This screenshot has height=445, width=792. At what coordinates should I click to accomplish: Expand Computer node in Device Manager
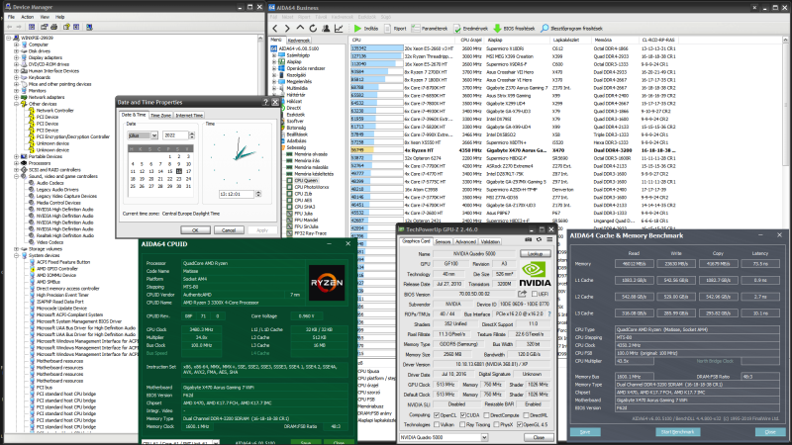tap(17, 44)
